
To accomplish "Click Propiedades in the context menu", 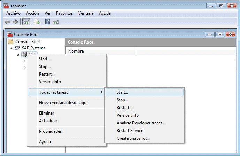I will coord(50,131).
